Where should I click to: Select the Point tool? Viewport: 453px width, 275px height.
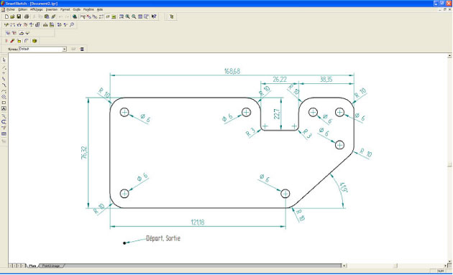coord(4,73)
